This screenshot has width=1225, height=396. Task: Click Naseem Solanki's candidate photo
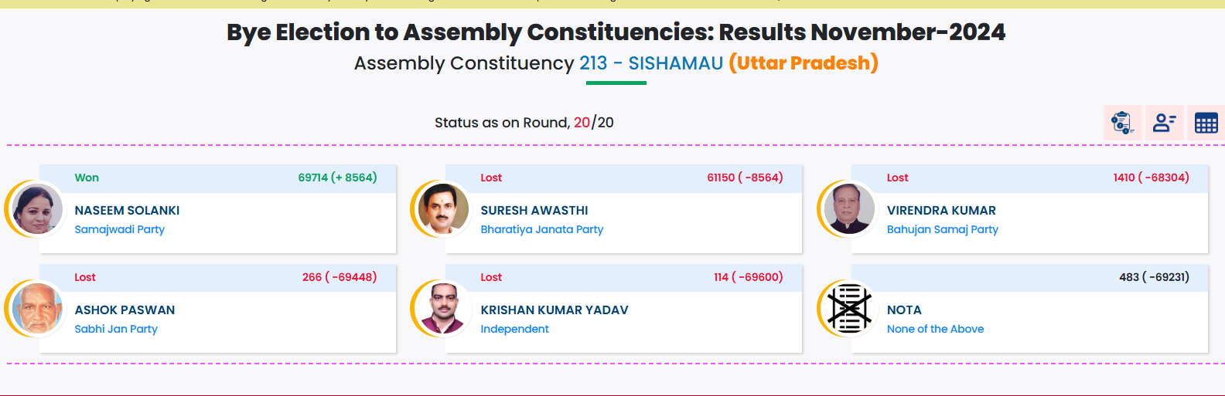[38, 209]
